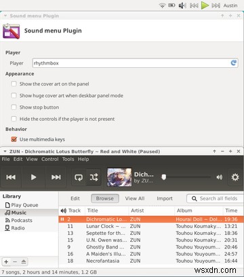Click Rhythmbox play button
The width and height of the screenshot is (244, 277).
click(33, 177)
